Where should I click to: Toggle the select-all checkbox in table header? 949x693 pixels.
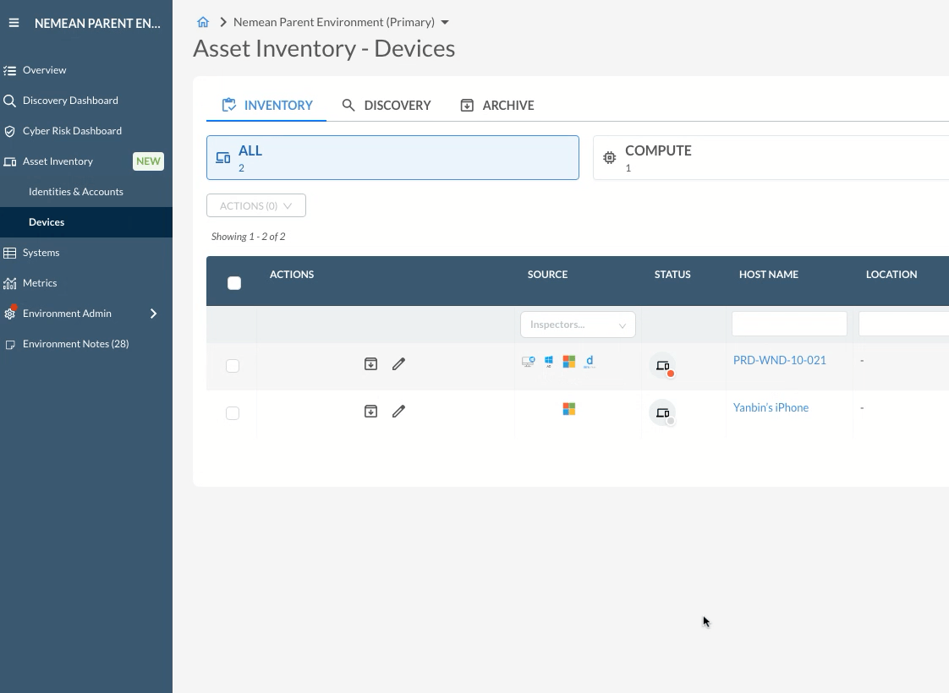[234, 283]
